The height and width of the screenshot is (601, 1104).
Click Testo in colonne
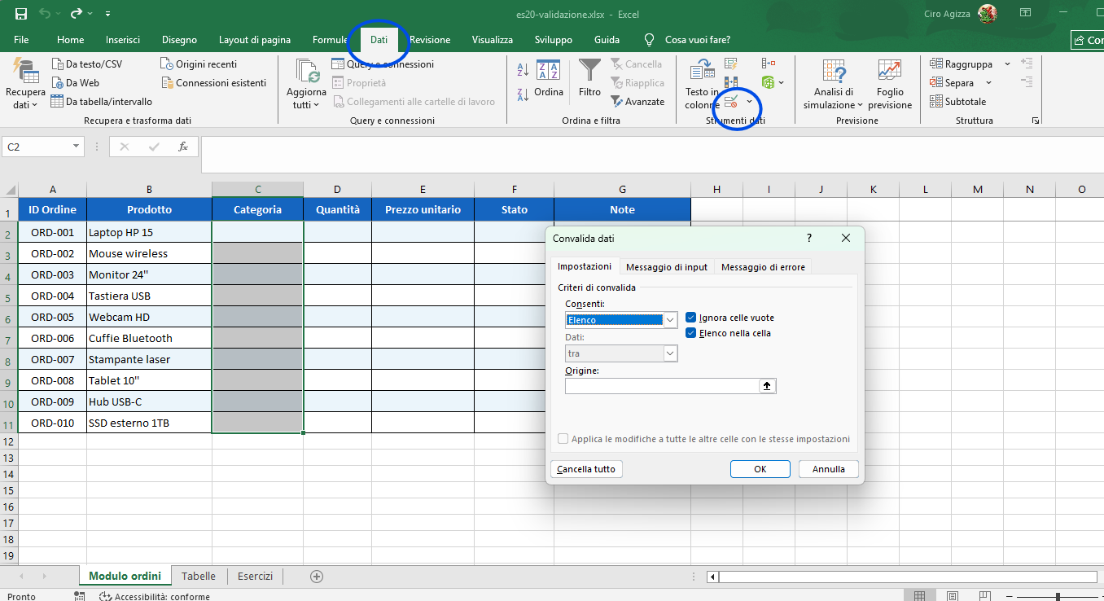(701, 84)
